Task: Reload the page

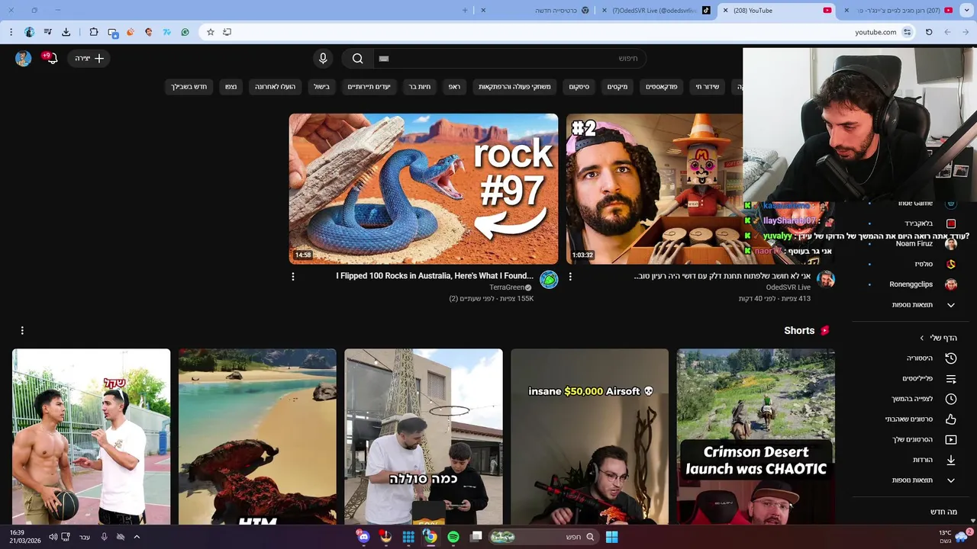Action: (x=929, y=32)
